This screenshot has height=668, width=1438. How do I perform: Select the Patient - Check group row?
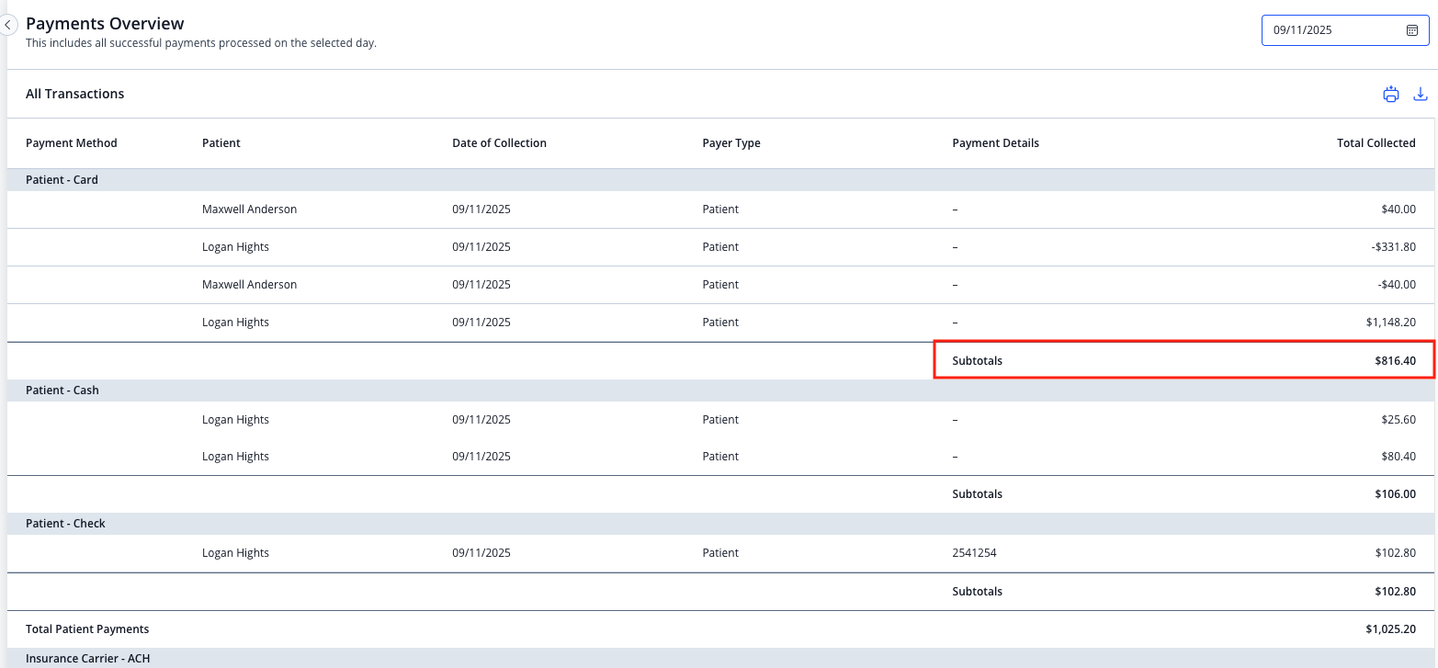click(x=720, y=524)
